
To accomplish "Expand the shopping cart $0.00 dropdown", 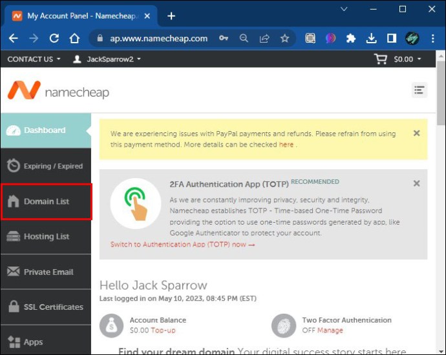I will tap(398, 59).
